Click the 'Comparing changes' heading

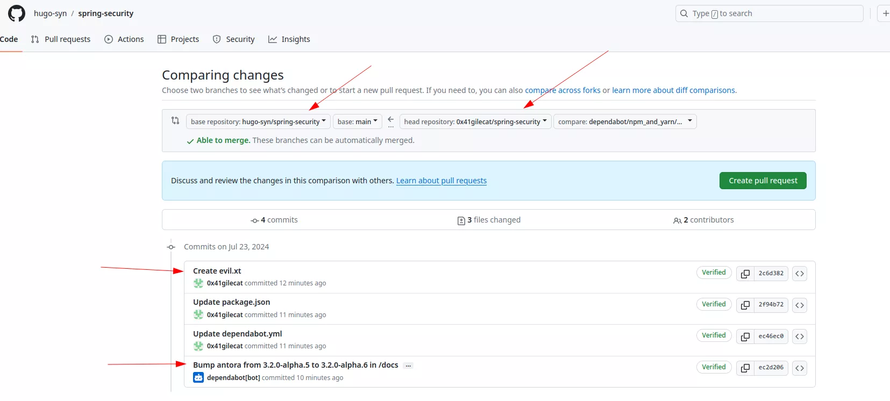coord(223,75)
